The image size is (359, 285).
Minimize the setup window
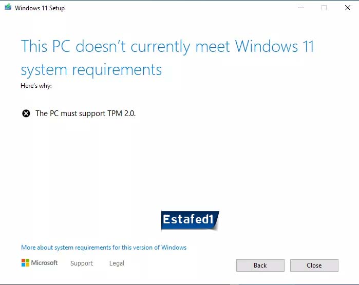click(301, 8)
